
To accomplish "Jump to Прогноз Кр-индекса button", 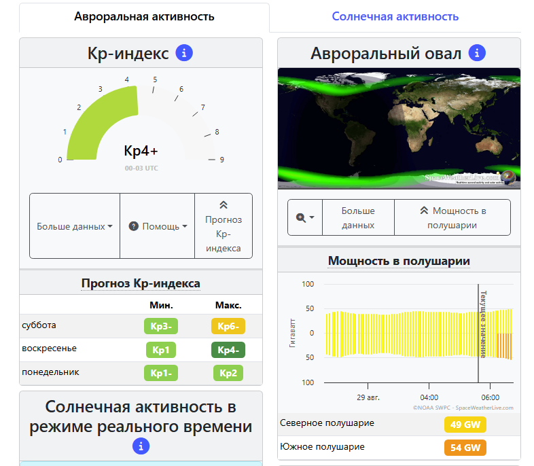I will coord(224,226).
